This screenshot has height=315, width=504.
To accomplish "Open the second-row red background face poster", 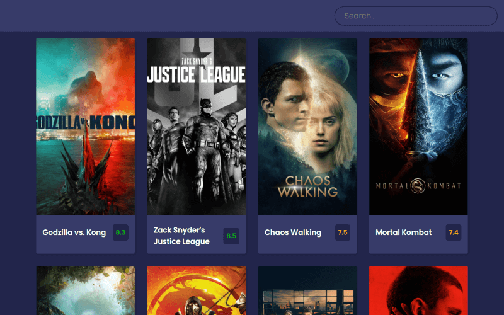I will (x=418, y=290).
